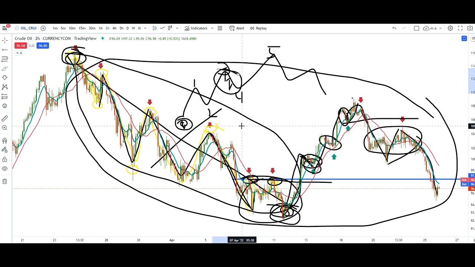This screenshot has width=475, height=267.
Task: Open chart settings gear
Action: [x=450, y=28]
